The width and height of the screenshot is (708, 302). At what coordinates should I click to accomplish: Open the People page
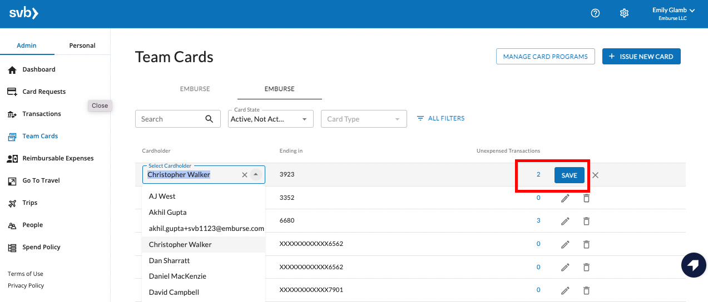[x=33, y=225]
